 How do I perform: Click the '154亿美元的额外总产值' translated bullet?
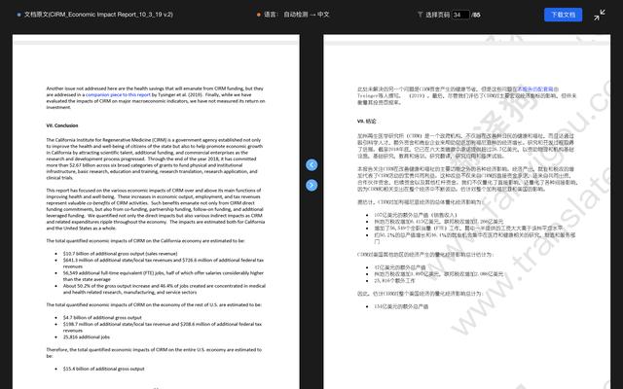click(401, 306)
